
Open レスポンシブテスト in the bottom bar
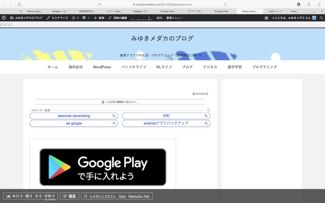click(103, 196)
